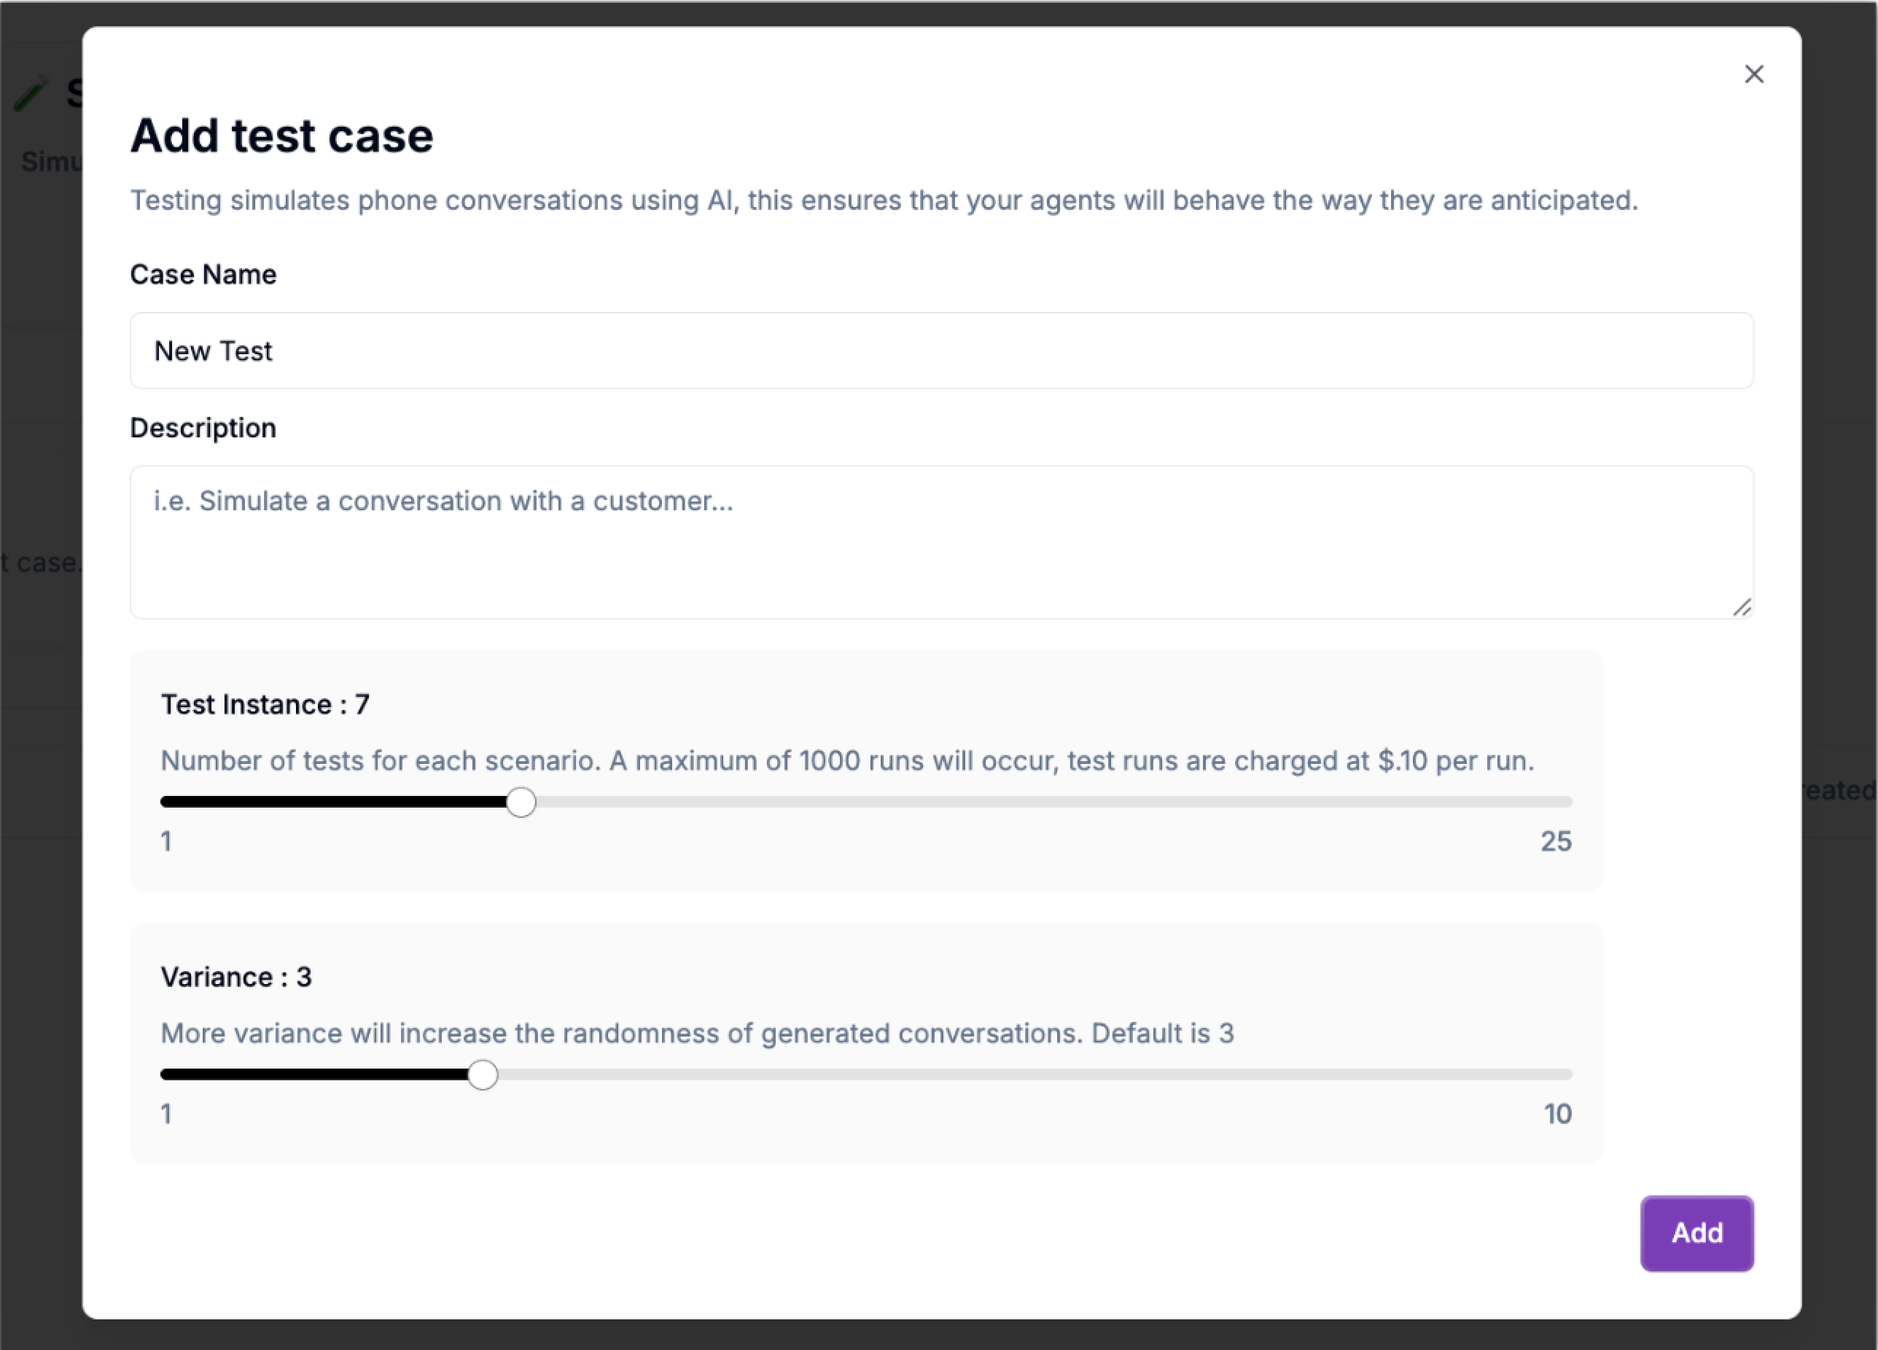Click the Description text area placeholder

pos(443,501)
